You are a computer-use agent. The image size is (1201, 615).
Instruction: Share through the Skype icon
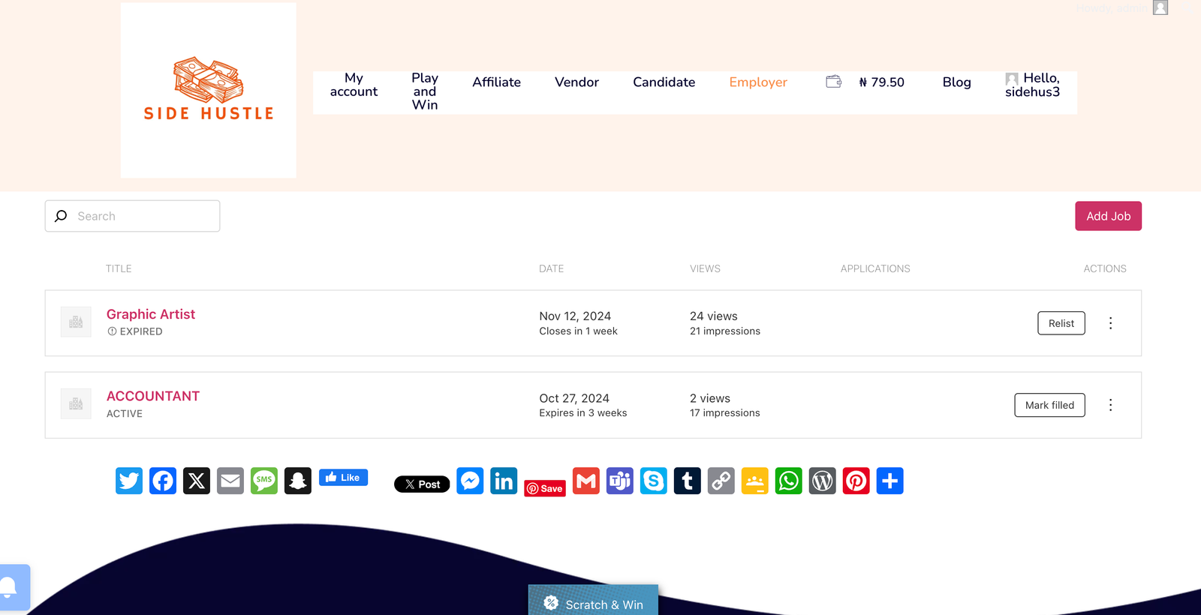pyautogui.click(x=653, y=481)
